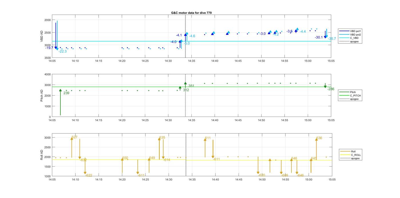Click the "Pitch AD" y-axis label

(x=42, y=96)
